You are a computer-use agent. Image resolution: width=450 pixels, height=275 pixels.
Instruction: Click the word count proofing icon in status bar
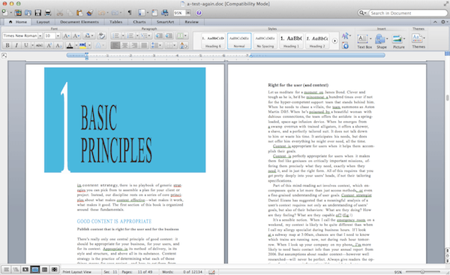point(211,272)
